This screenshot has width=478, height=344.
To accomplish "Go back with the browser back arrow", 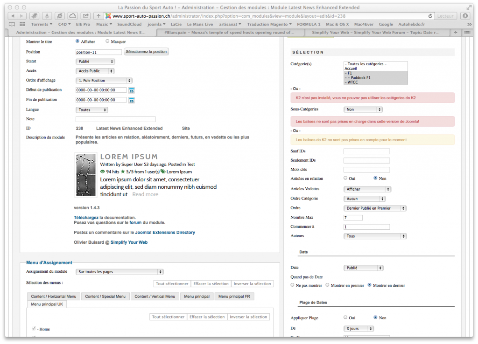I will point(11,16).
